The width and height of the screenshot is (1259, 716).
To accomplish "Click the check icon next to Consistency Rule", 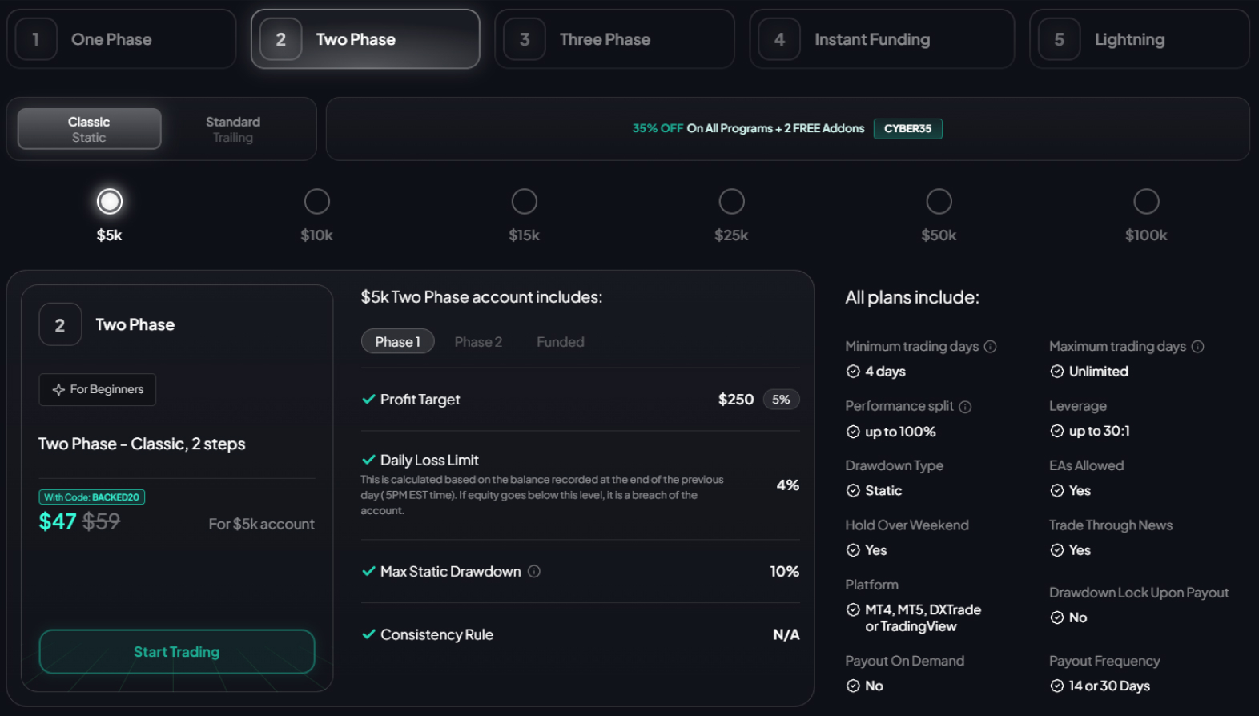I will tap(368, 634).
